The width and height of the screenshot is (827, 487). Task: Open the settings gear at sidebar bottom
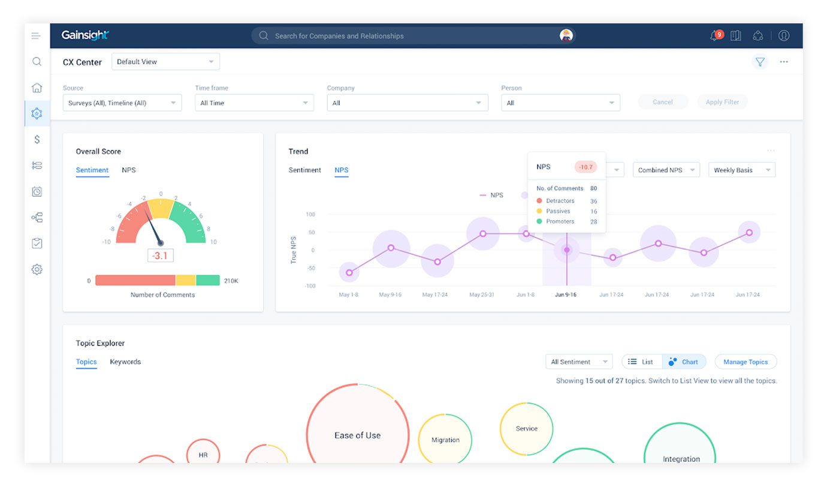click(37, 269)
